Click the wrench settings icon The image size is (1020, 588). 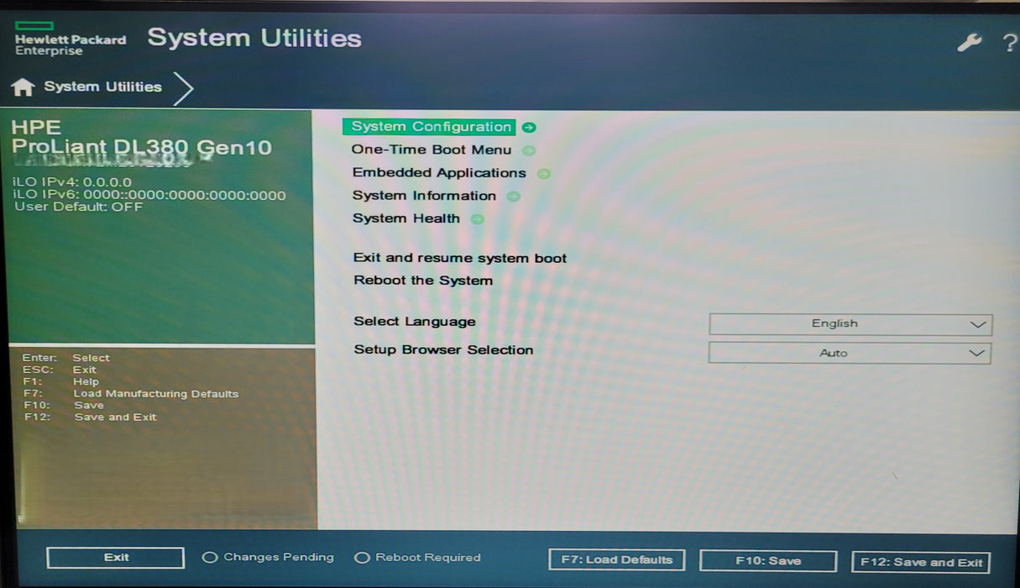point(970,43)
